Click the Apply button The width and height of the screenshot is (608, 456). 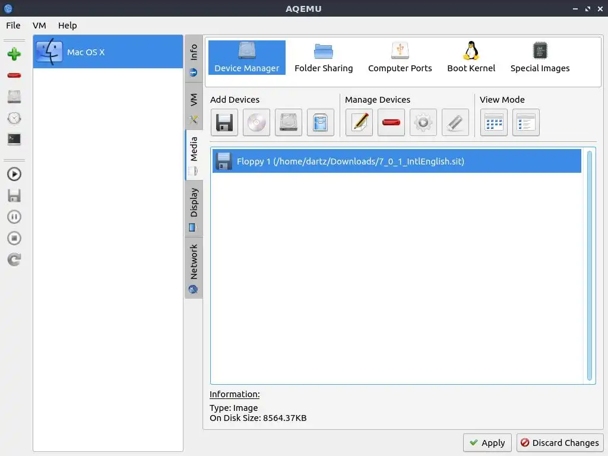coord(487,442)
